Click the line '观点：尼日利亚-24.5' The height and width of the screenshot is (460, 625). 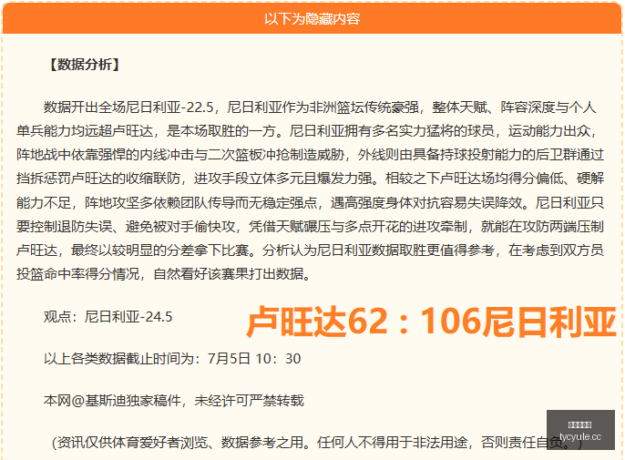pos(108,317)
